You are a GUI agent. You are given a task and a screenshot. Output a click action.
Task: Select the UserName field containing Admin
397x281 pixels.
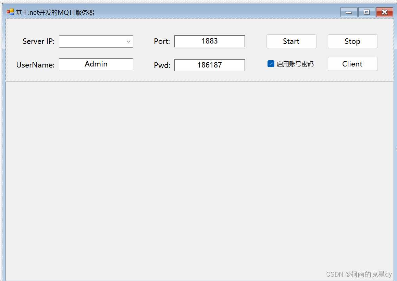click(96, 64)
